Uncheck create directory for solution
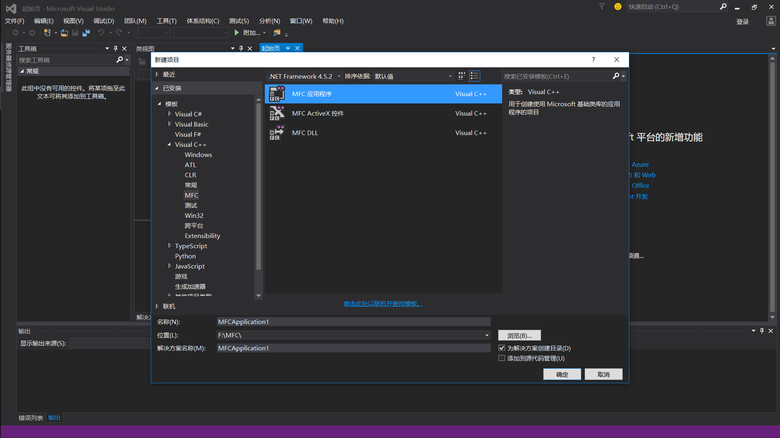This screenshot has width=780, height=438. point(502,348)
